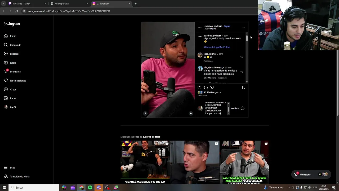
Task: Open the middle close-up face reel thumbnail
Action: 195,162
